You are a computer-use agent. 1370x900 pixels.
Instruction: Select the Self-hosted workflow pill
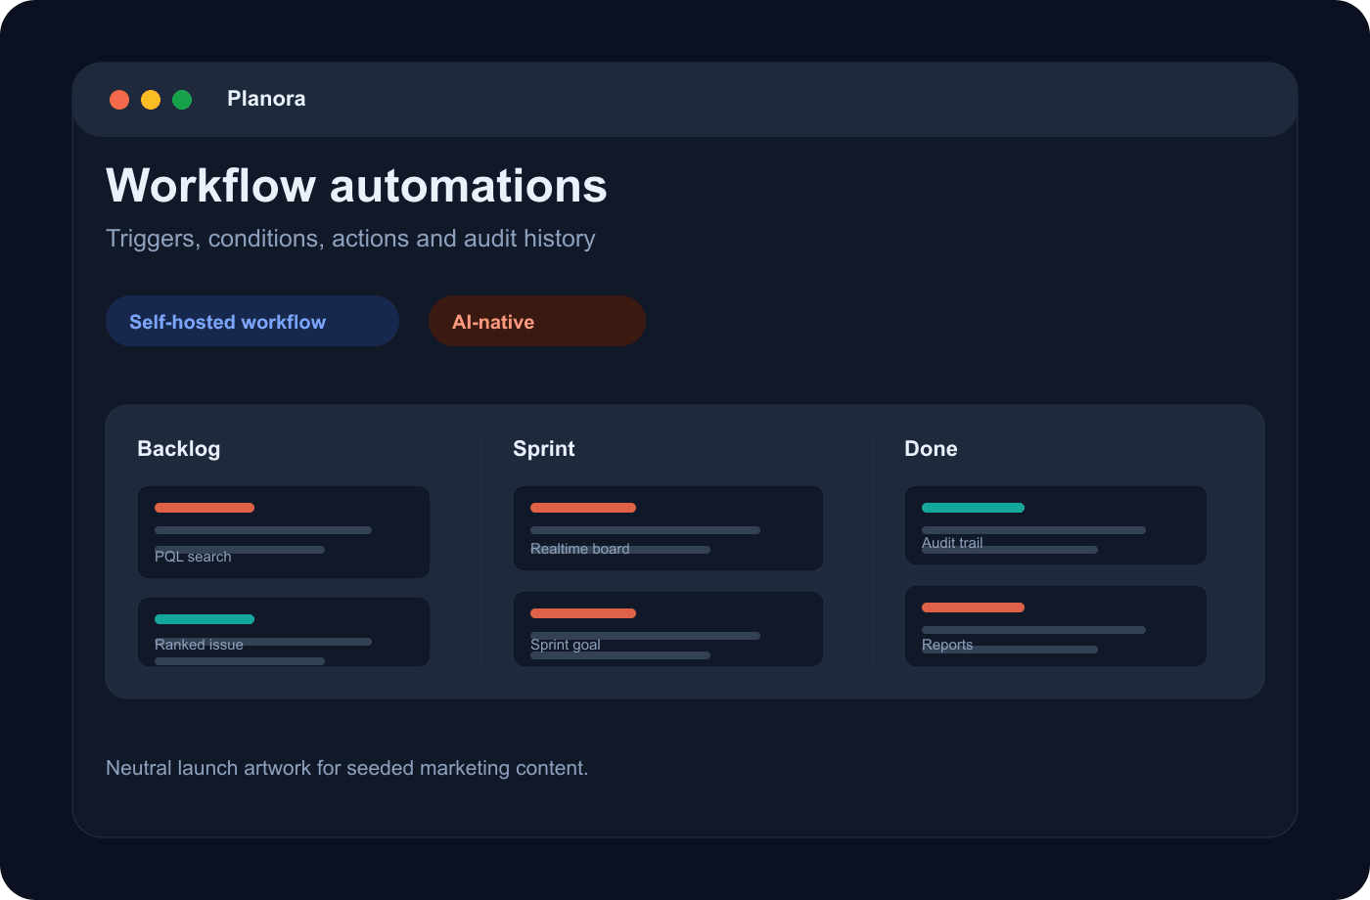252,321
